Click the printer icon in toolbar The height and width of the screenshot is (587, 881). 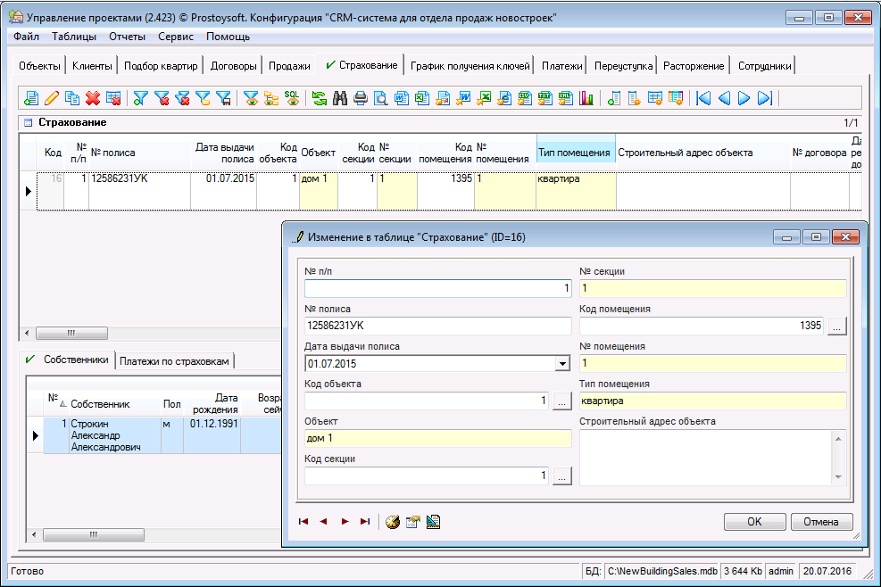pos(361,98)
